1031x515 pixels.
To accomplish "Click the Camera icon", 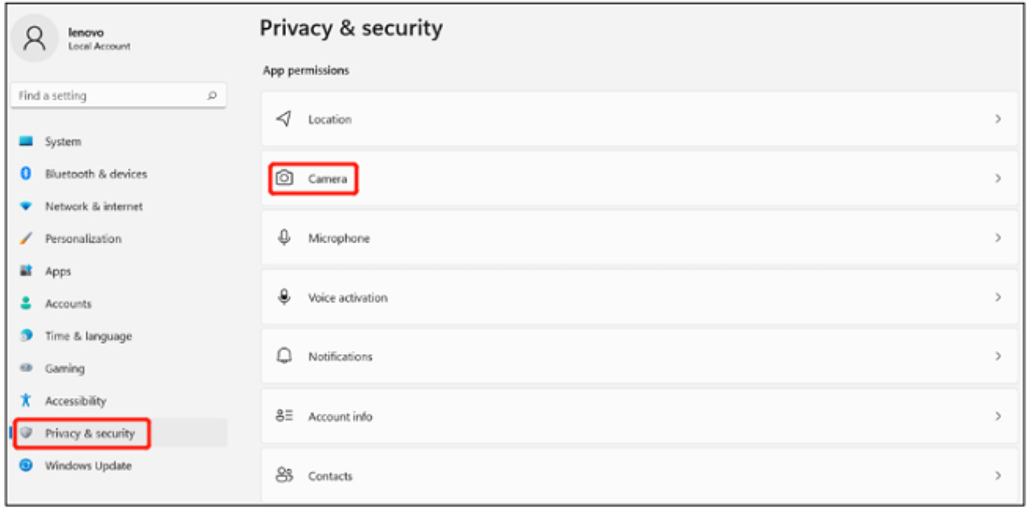I will (x=284, y=179).
